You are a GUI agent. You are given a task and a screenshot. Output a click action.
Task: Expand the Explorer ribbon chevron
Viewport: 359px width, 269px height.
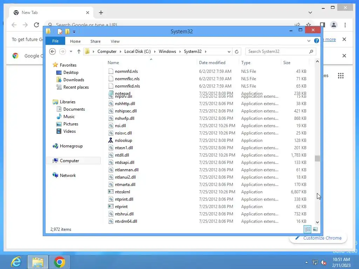pyautogui.click(x=309, y=41)
